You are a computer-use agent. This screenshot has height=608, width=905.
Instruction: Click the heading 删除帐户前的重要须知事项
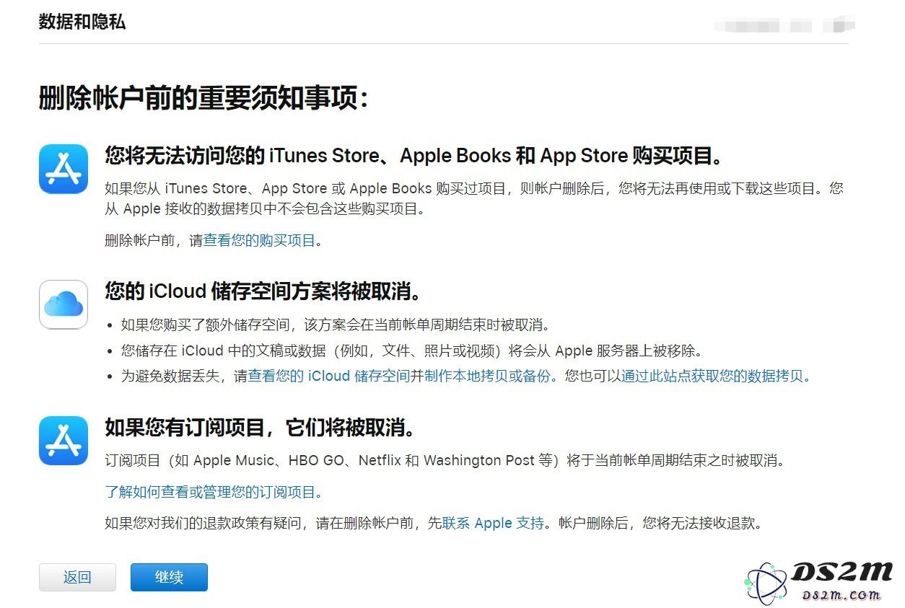[x=204, y=98]
